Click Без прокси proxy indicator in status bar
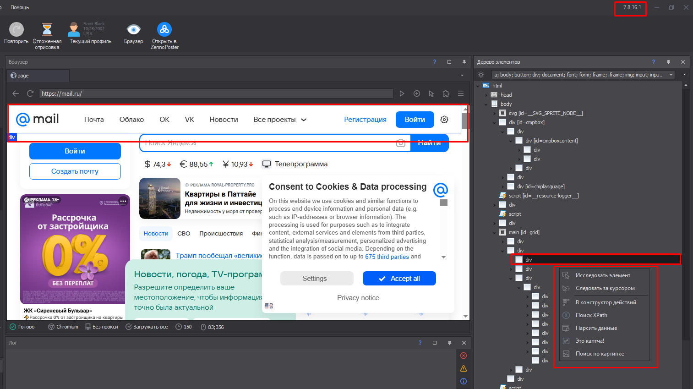This screenshot has width=693, height=389. 102,327
